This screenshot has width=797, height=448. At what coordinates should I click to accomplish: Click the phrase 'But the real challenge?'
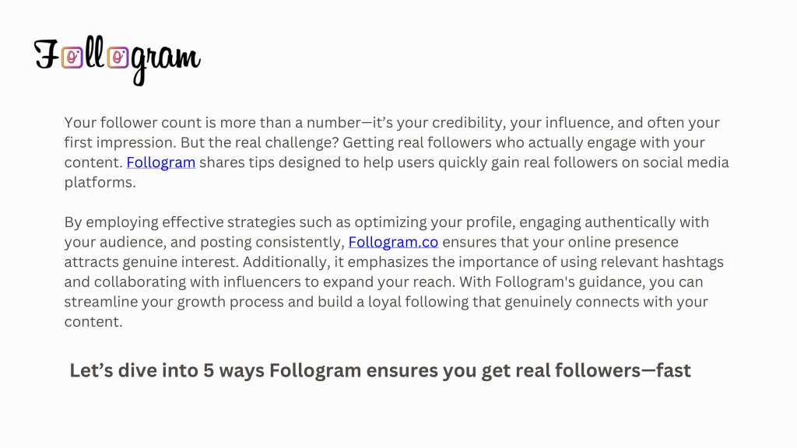tap(259, 143)
